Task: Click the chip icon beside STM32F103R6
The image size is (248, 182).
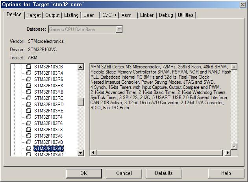Action: tap(29, 79)
